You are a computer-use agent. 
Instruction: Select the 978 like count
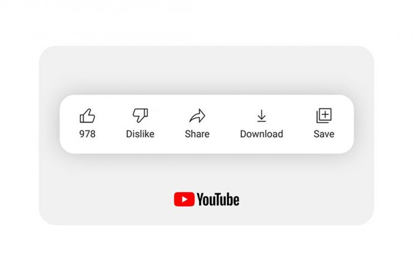87,134
